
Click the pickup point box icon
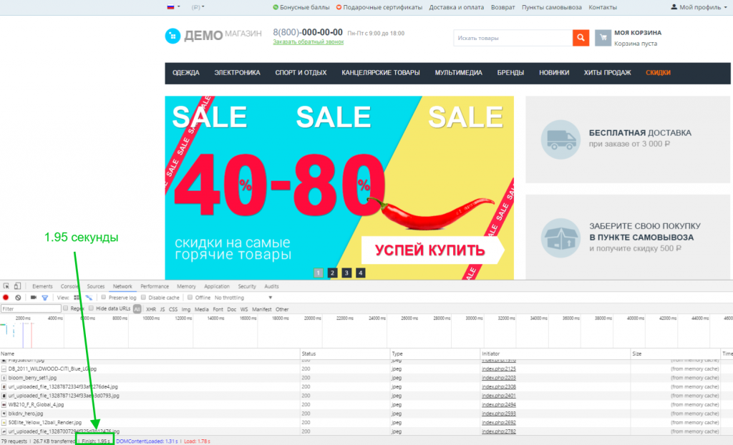click(560, 238)
